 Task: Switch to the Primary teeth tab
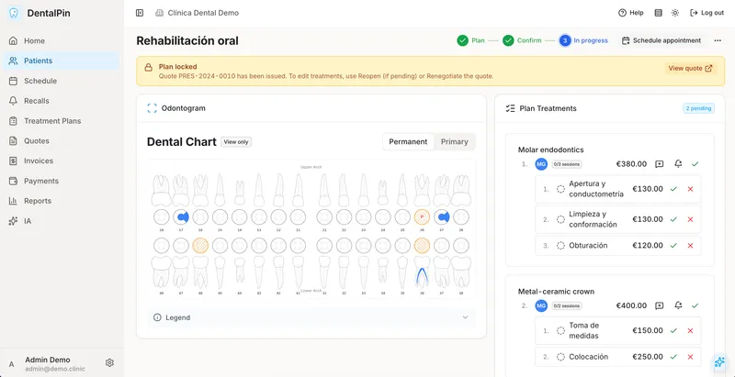click(454, 142)
